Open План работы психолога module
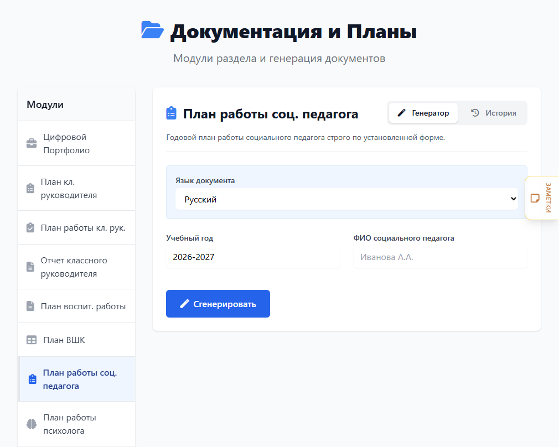The width and height of the screenshot is (559, 447). (76, 424)
